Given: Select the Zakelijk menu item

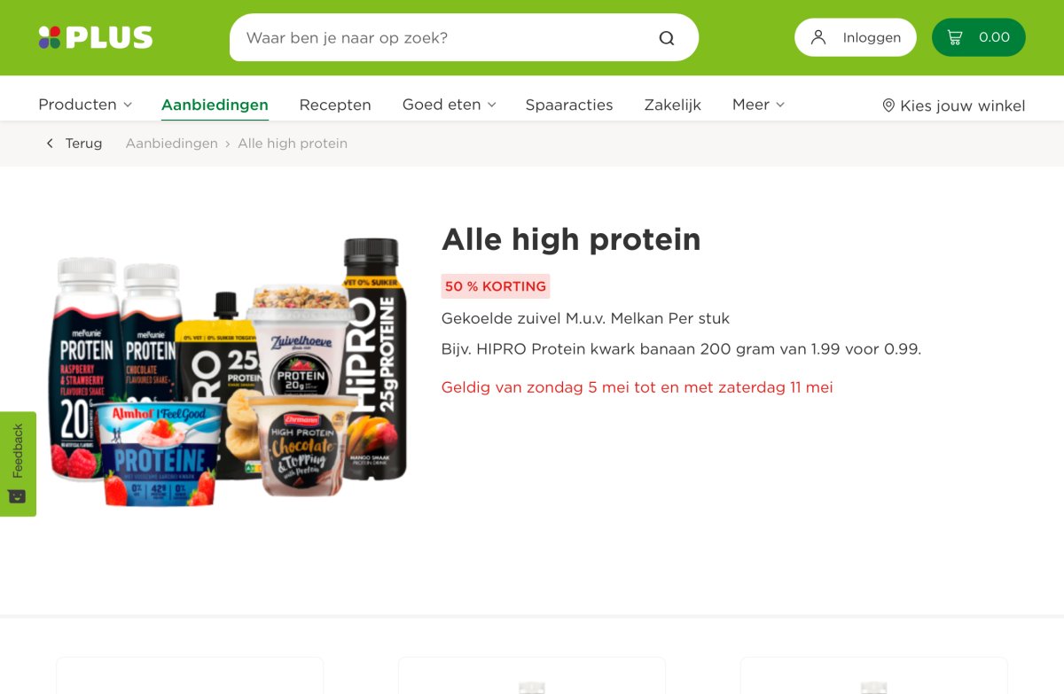Looking at the screenshot, I should [673, 105].
